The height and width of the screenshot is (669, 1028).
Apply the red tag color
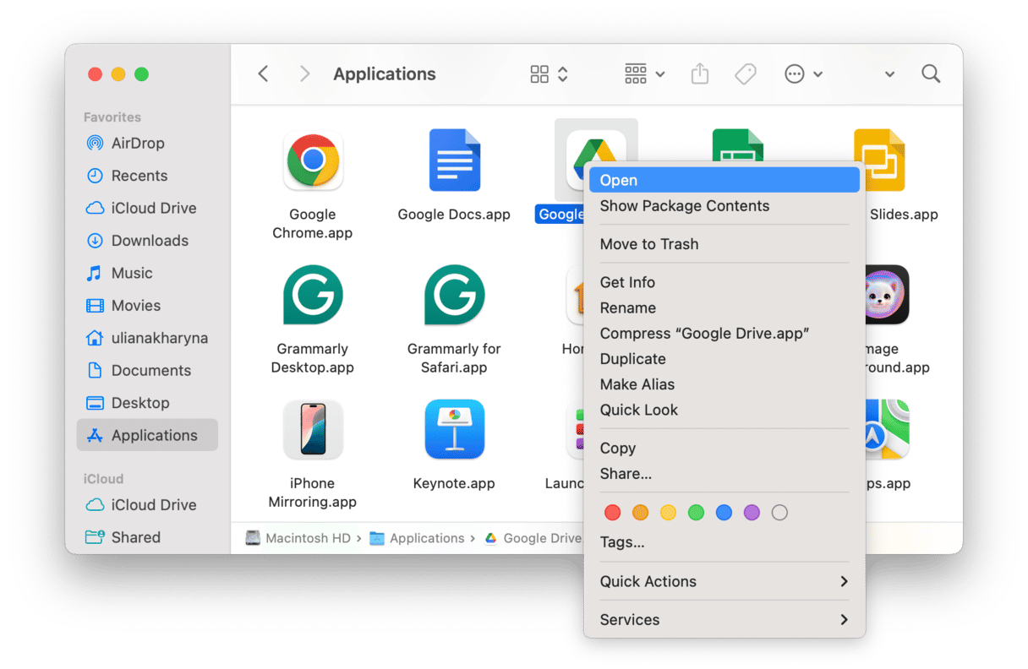click(613, 513)
